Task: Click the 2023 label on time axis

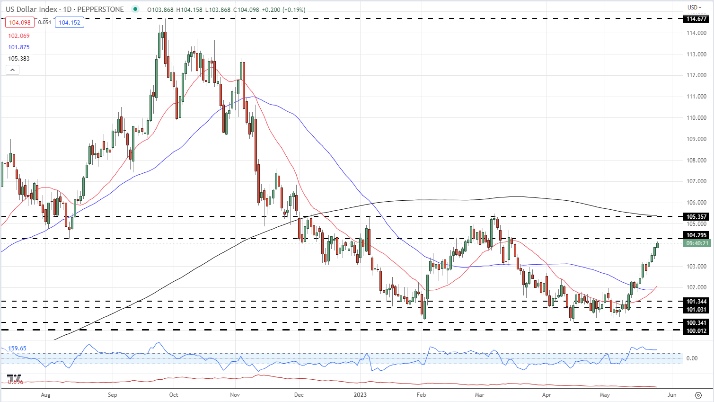Action: pos(360,395)
